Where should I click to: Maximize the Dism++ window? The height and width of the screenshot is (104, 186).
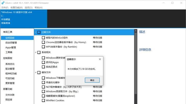pyautogui.click(x=172, y=3)
